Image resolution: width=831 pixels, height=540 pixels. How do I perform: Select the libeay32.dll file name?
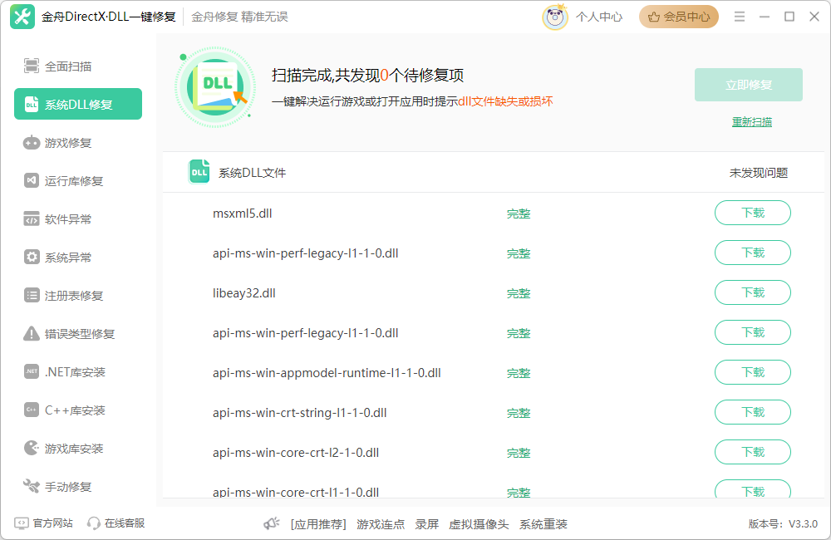tap(243, 293)
